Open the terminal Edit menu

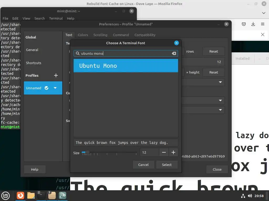[15, 19]
